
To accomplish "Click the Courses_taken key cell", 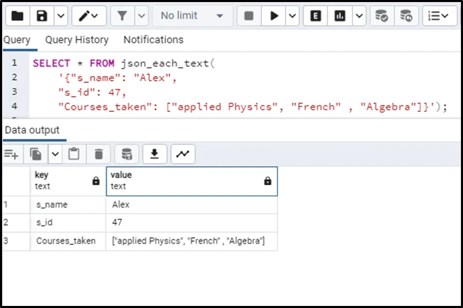I will (x=66, y=241).
